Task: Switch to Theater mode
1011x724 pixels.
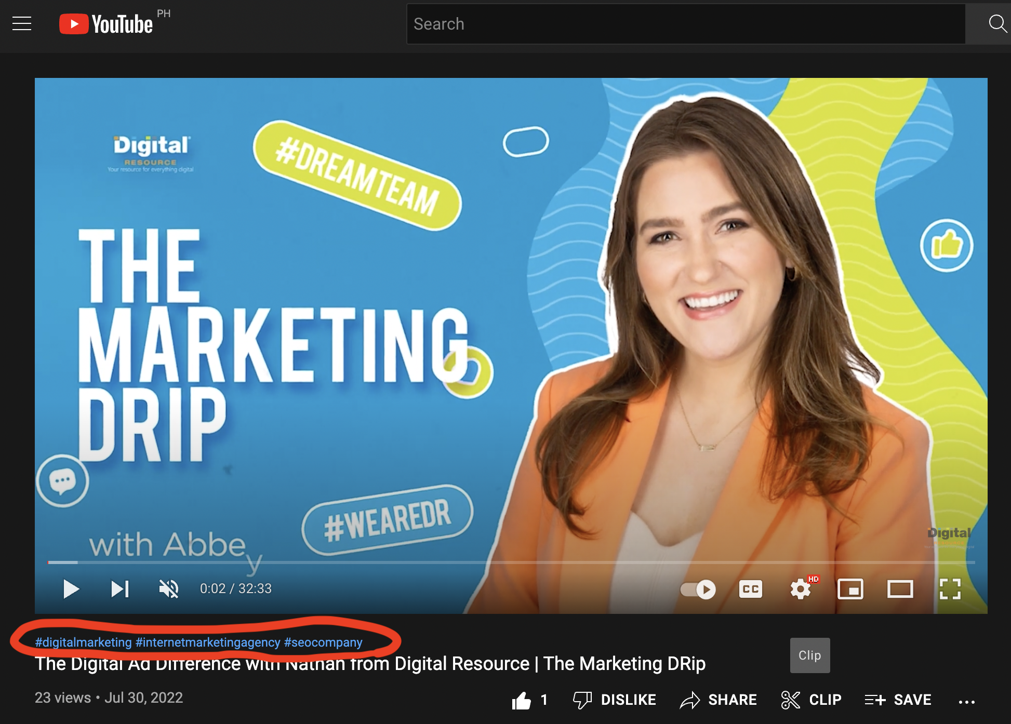Action: click(x=900, y=589)
